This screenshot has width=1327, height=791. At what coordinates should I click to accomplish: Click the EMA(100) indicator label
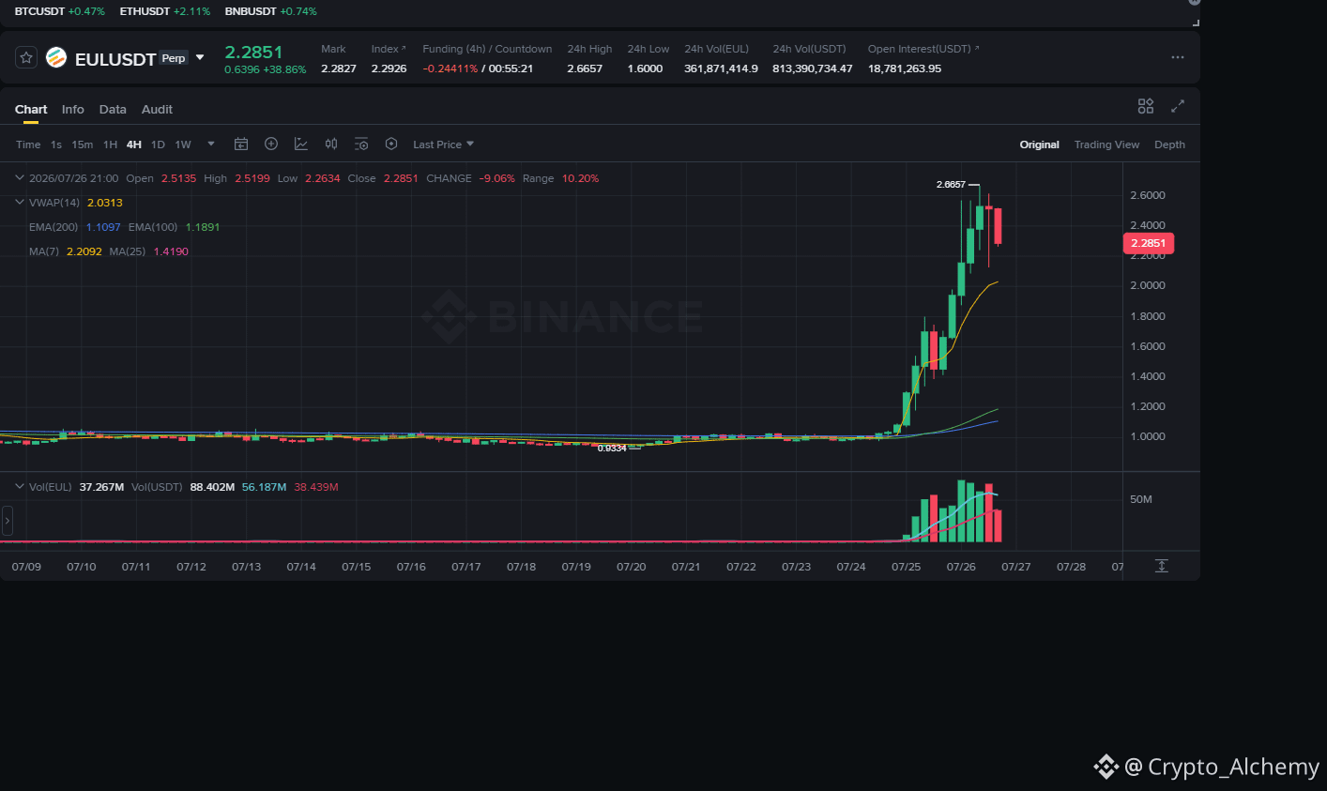[x=153, y=227]
